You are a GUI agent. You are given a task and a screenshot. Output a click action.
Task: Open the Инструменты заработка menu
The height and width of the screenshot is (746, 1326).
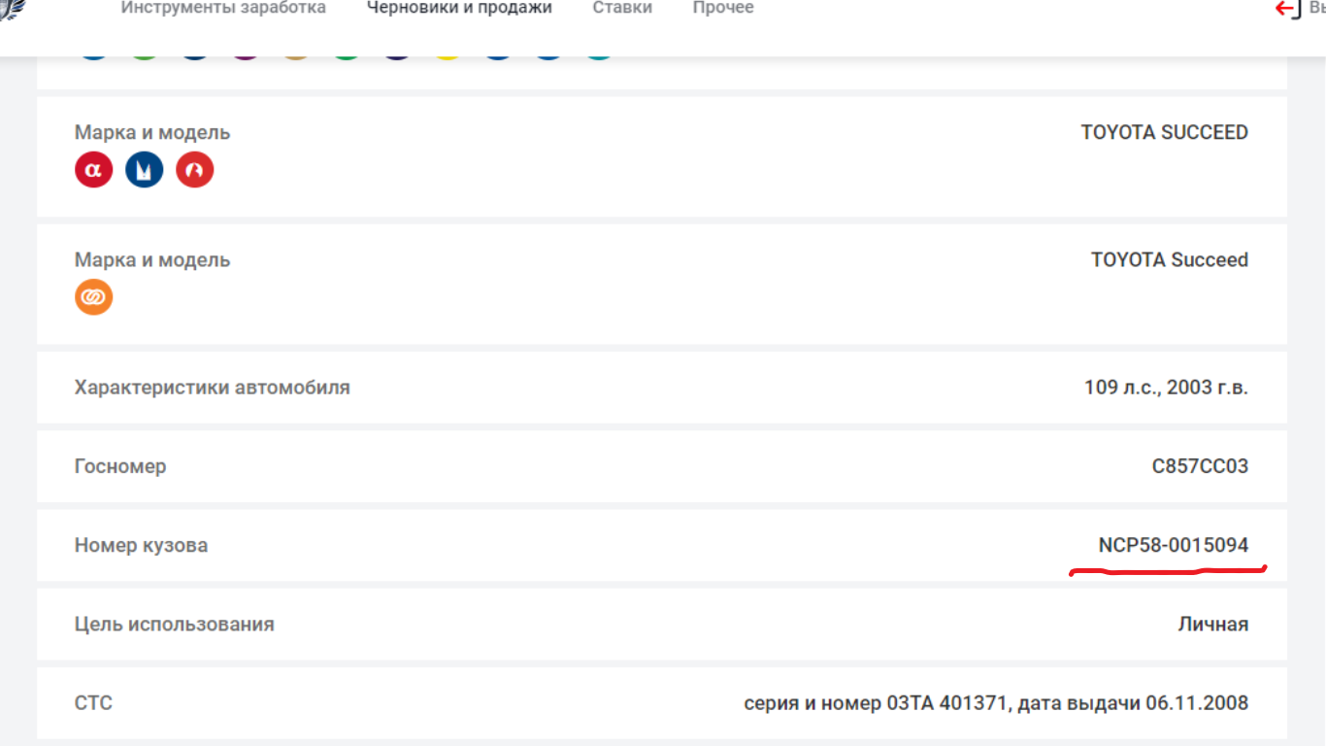[x=223, y=8]
